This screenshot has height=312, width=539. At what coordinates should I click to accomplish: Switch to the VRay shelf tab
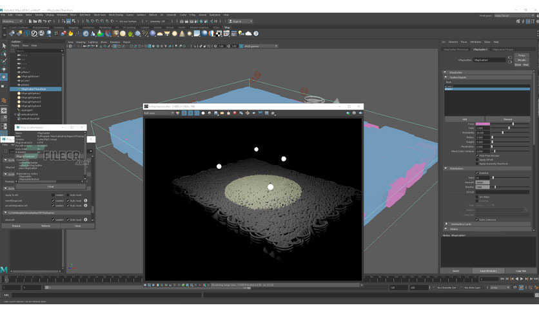227,28
